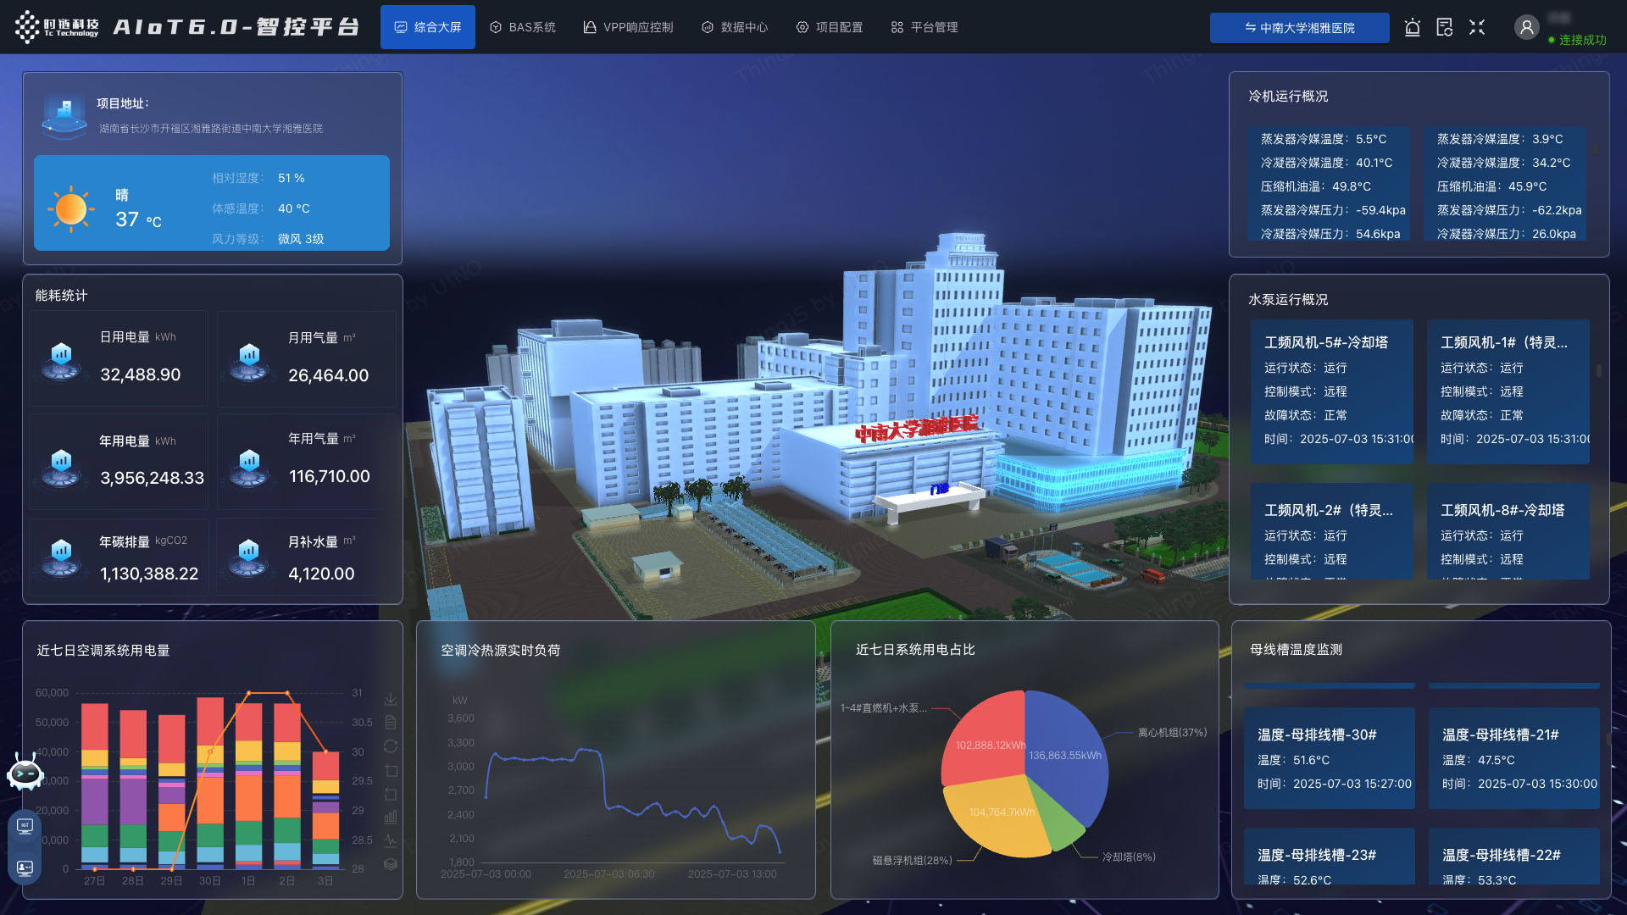
Task: Select the 工频风机-8#-冷却塔 pump card
Action: (1508, 532)
